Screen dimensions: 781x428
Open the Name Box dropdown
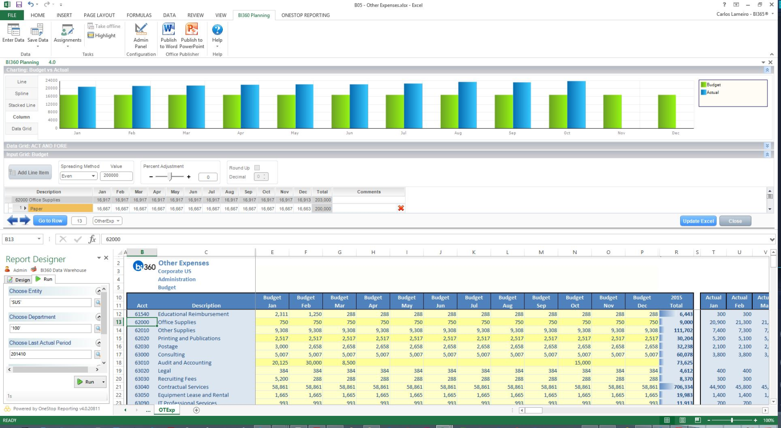[39, 239]
